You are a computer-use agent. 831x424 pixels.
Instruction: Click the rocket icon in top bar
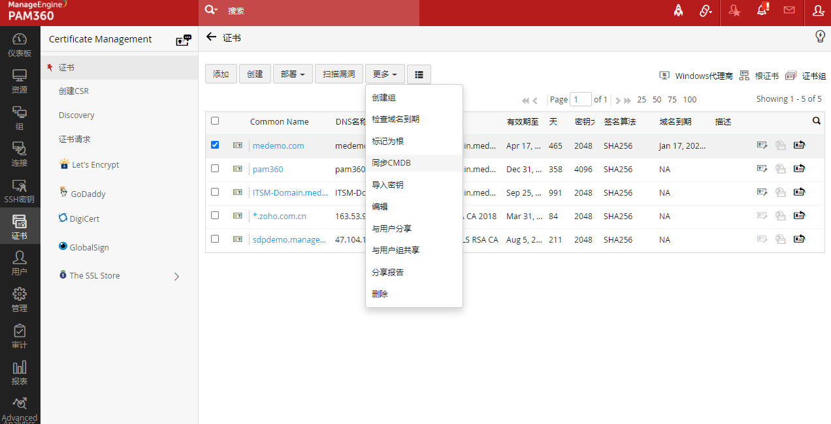coord(678,10)
